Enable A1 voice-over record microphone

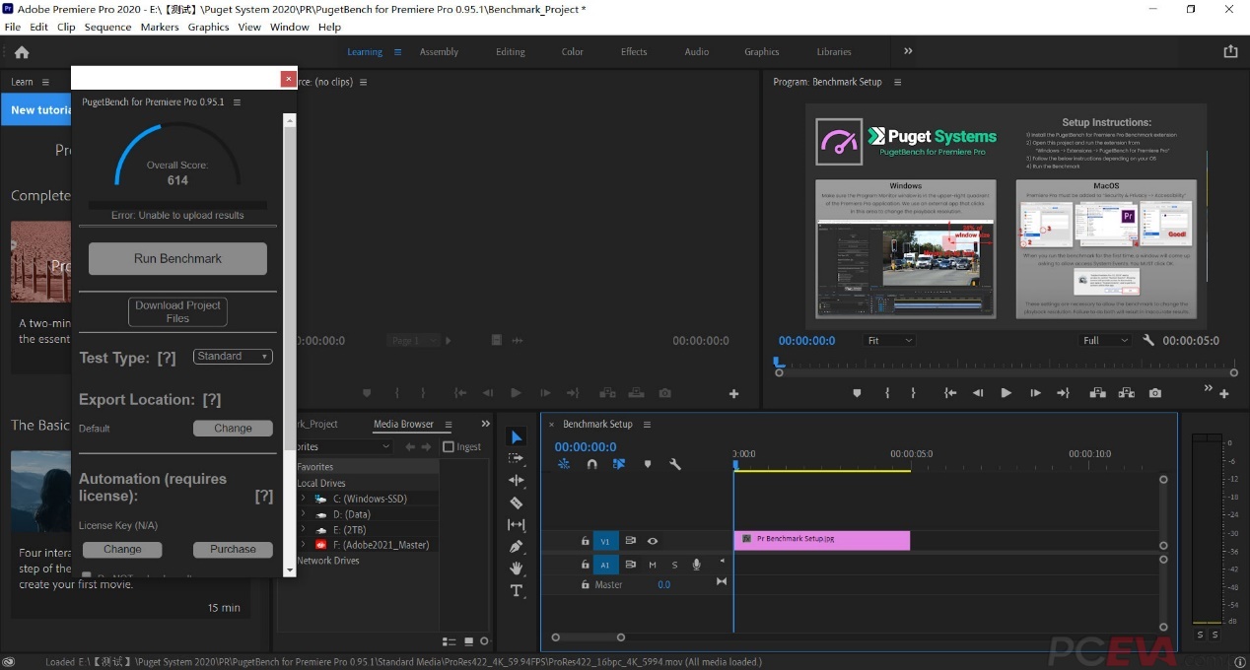click(696, 565)
